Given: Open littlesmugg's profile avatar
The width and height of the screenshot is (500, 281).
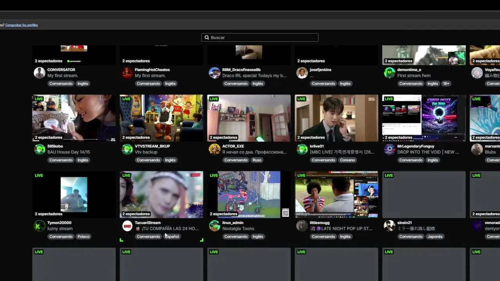Looking at the screenshot, I should point(302,226).
